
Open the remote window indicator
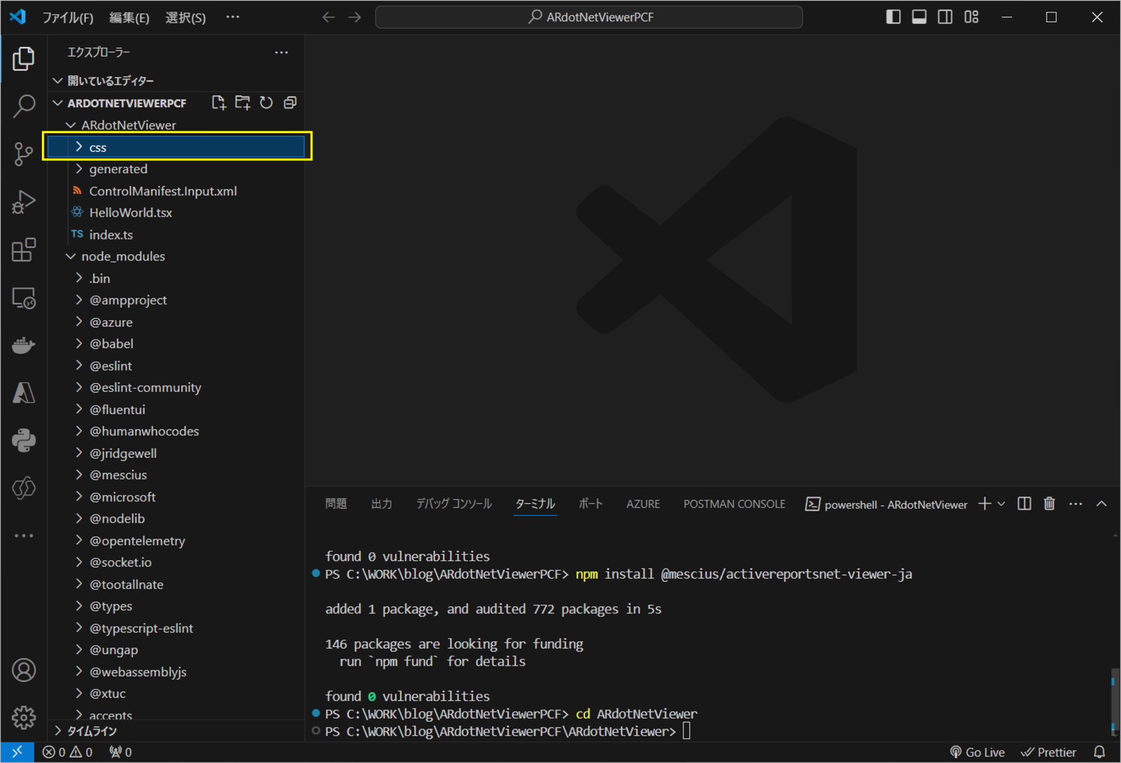tap(17, 752)
